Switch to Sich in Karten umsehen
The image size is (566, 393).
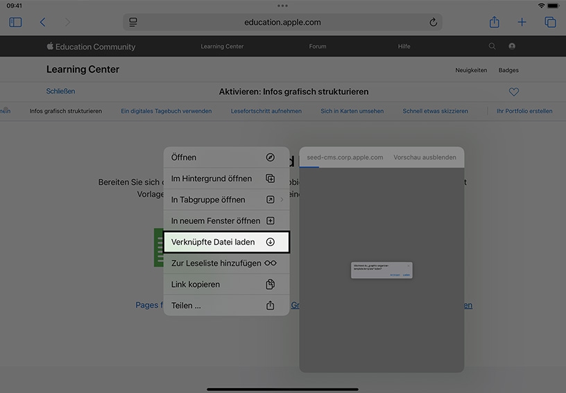click(x=352, y=111)
